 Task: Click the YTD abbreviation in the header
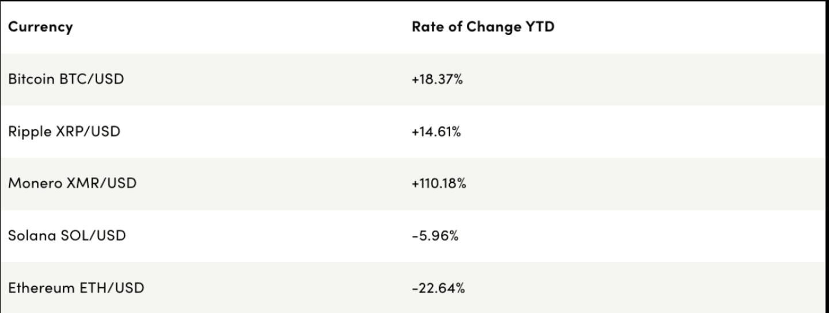click(540, 27)
